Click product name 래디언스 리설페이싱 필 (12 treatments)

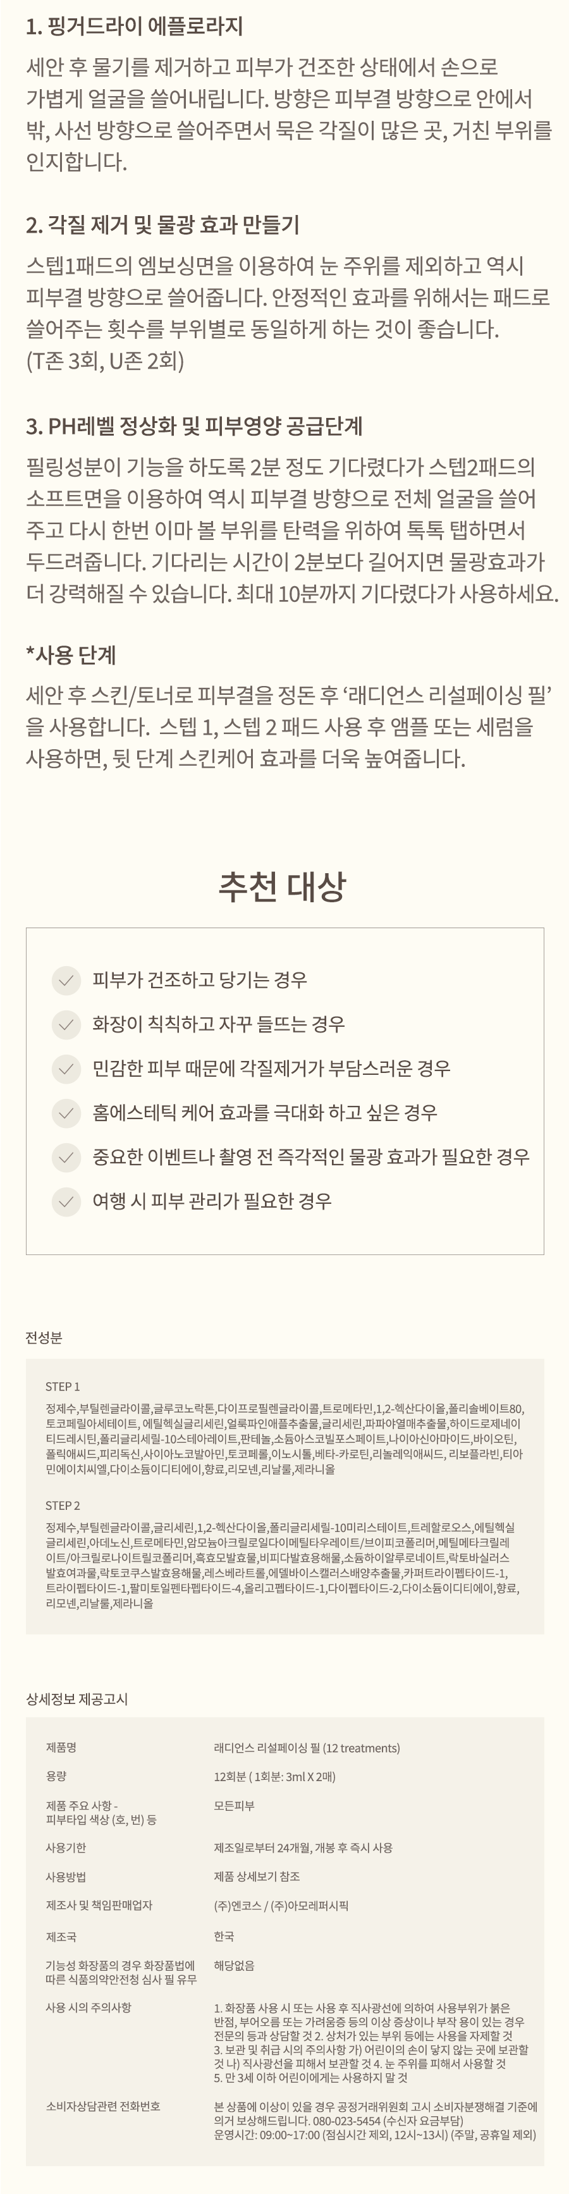[x=307, y=1748]
